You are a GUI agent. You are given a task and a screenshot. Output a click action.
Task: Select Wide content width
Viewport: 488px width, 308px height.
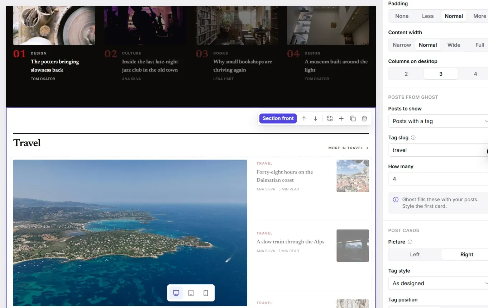click(x=454, y=45)
